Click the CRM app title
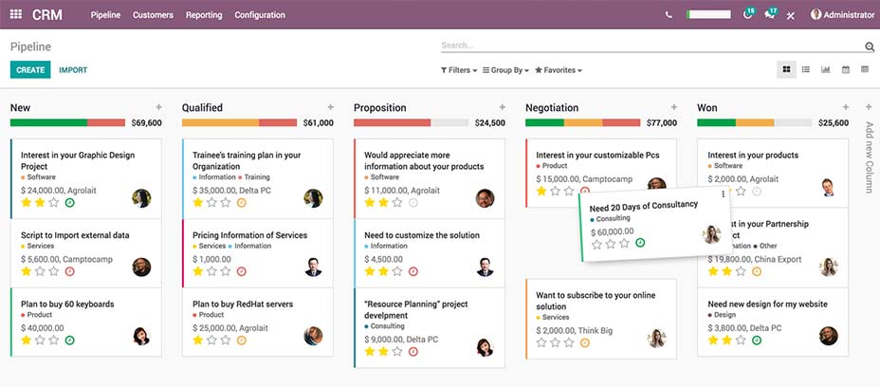 (47, 15)
